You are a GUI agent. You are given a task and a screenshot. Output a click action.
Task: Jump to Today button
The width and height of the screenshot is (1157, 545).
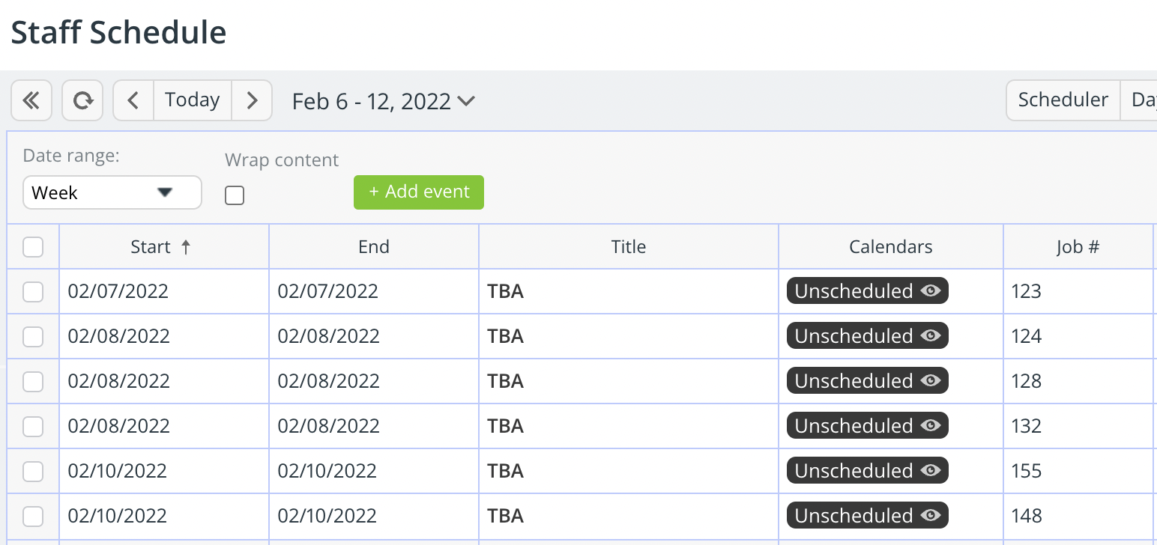pyautogui.click(x=193, y=100)
